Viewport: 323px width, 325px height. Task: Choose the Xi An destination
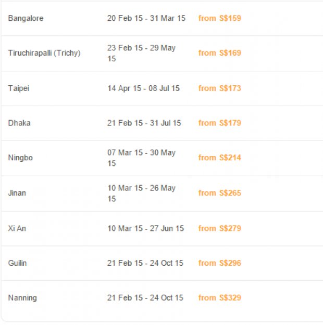pos(17,228)
